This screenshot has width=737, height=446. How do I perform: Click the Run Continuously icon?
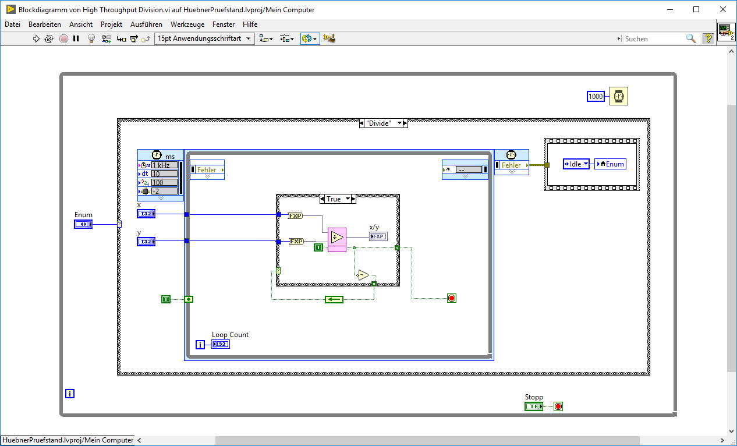(x=49, y=38)
